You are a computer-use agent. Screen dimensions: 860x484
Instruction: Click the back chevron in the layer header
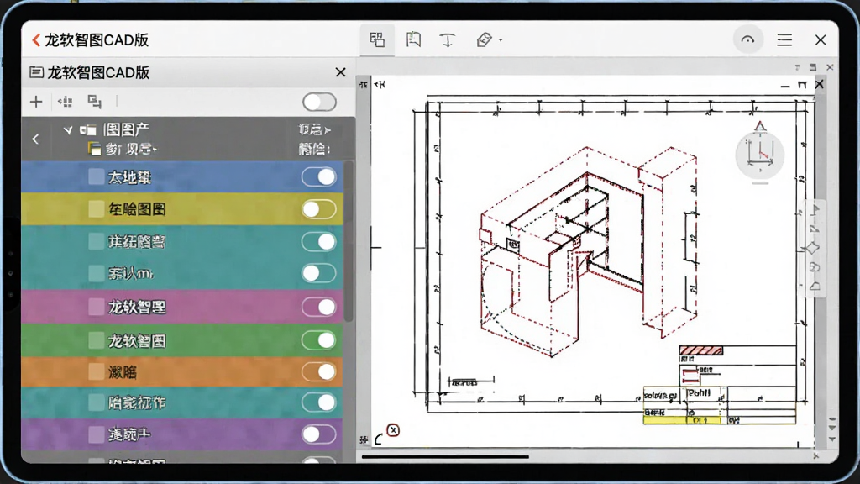(x=35, y=139)
